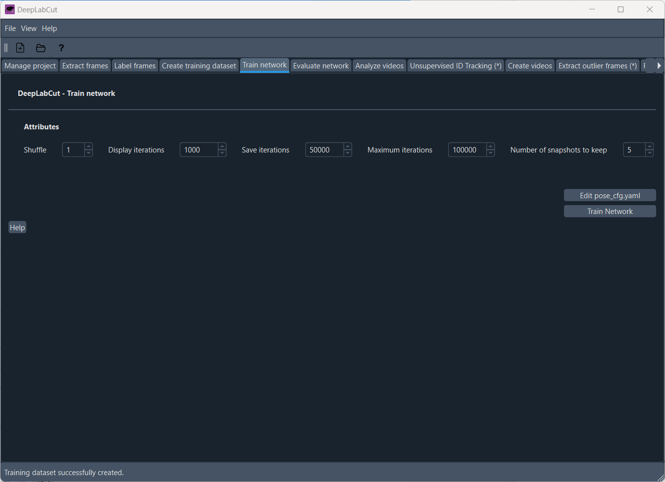The width and height of the screenshot is (665, 482).
Task: Decrease number of snapshots to keep
Action: [650, 153]
